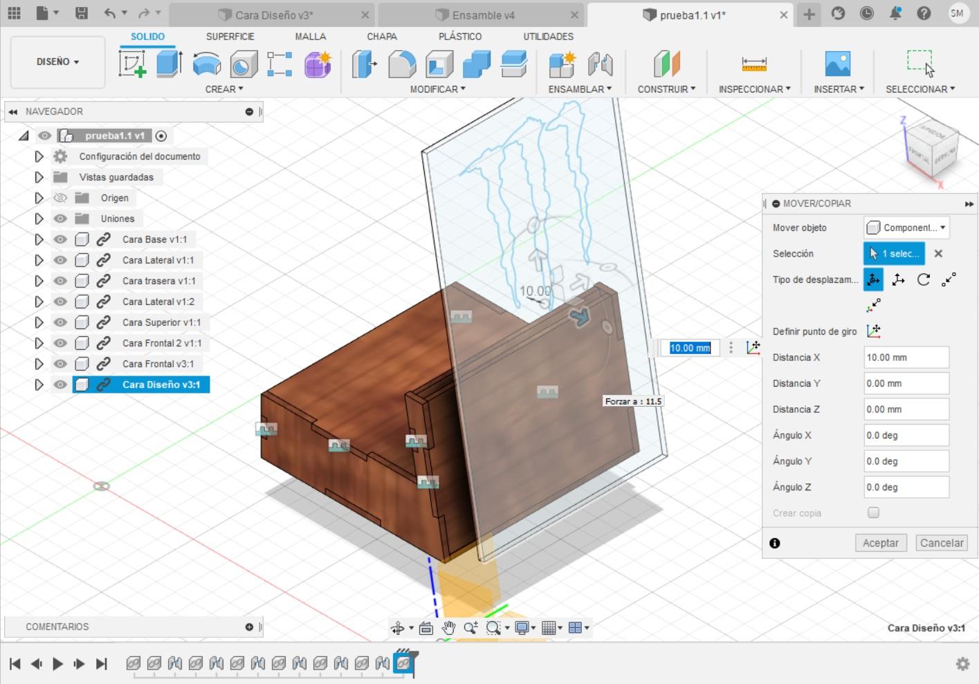
Task: Open the Insert image tool icon
Action: tap(838, 64)
